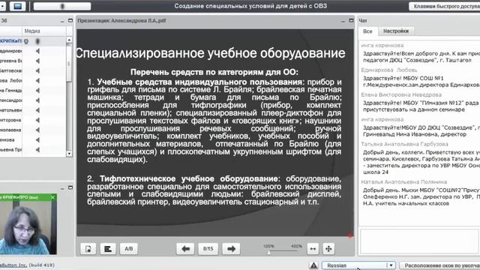480x270 pixels.
Task: Open Клавиши быстрого доступа shortcut help
Action: 445,6
